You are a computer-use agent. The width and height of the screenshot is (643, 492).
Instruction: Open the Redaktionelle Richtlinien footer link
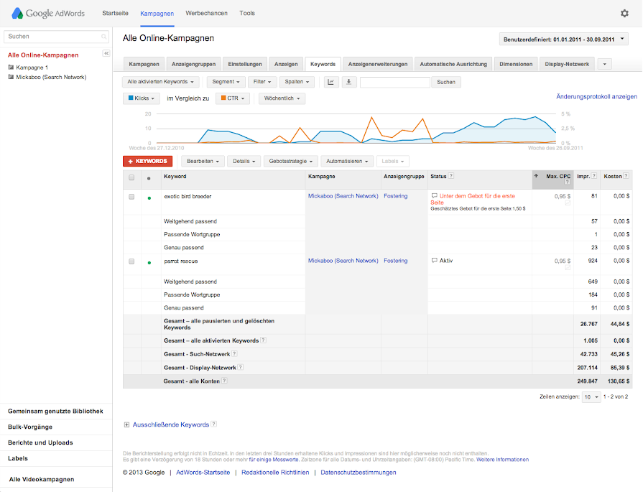pyautogui.click(x=275, y=473)
